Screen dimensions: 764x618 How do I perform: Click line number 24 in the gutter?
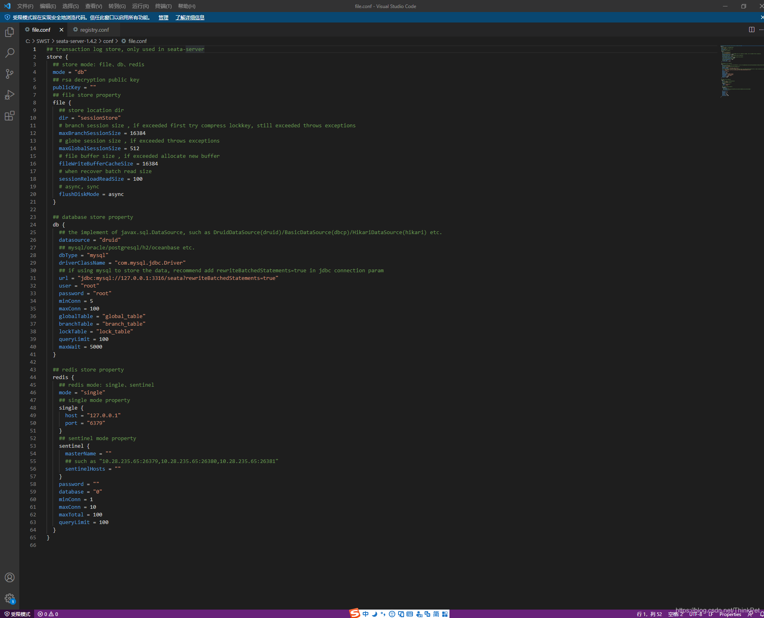tap(33, 224)
